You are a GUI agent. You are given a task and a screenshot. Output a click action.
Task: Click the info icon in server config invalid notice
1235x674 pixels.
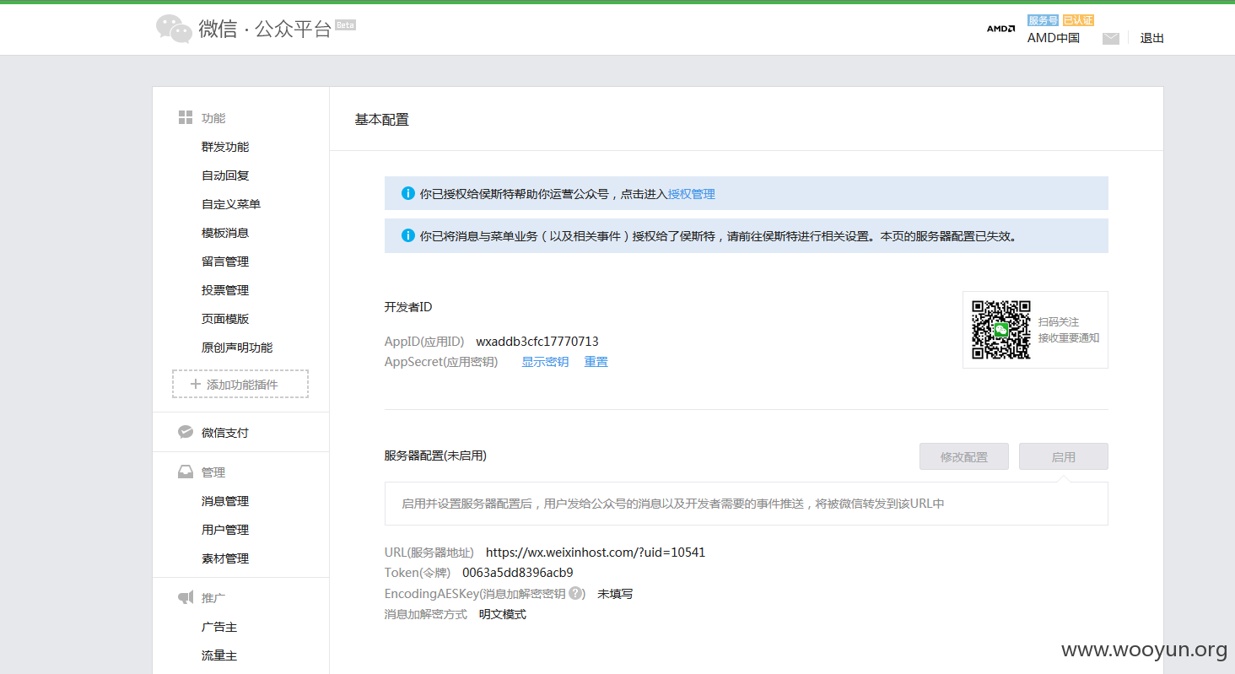click(408, 235)
